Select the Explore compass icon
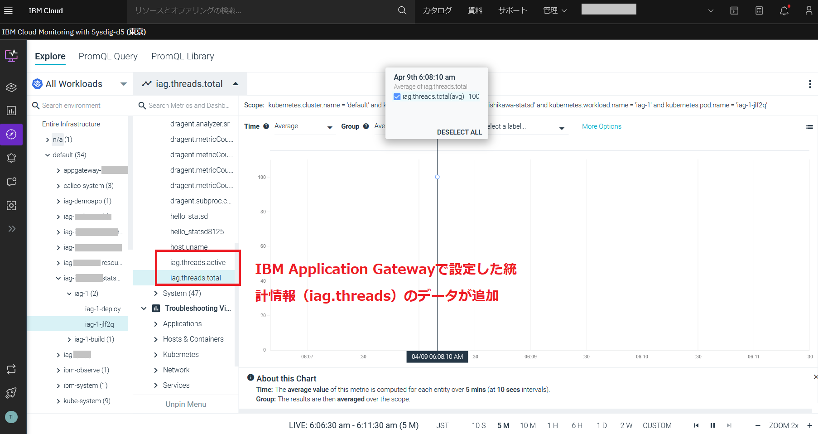 click(x=11, y=134)
